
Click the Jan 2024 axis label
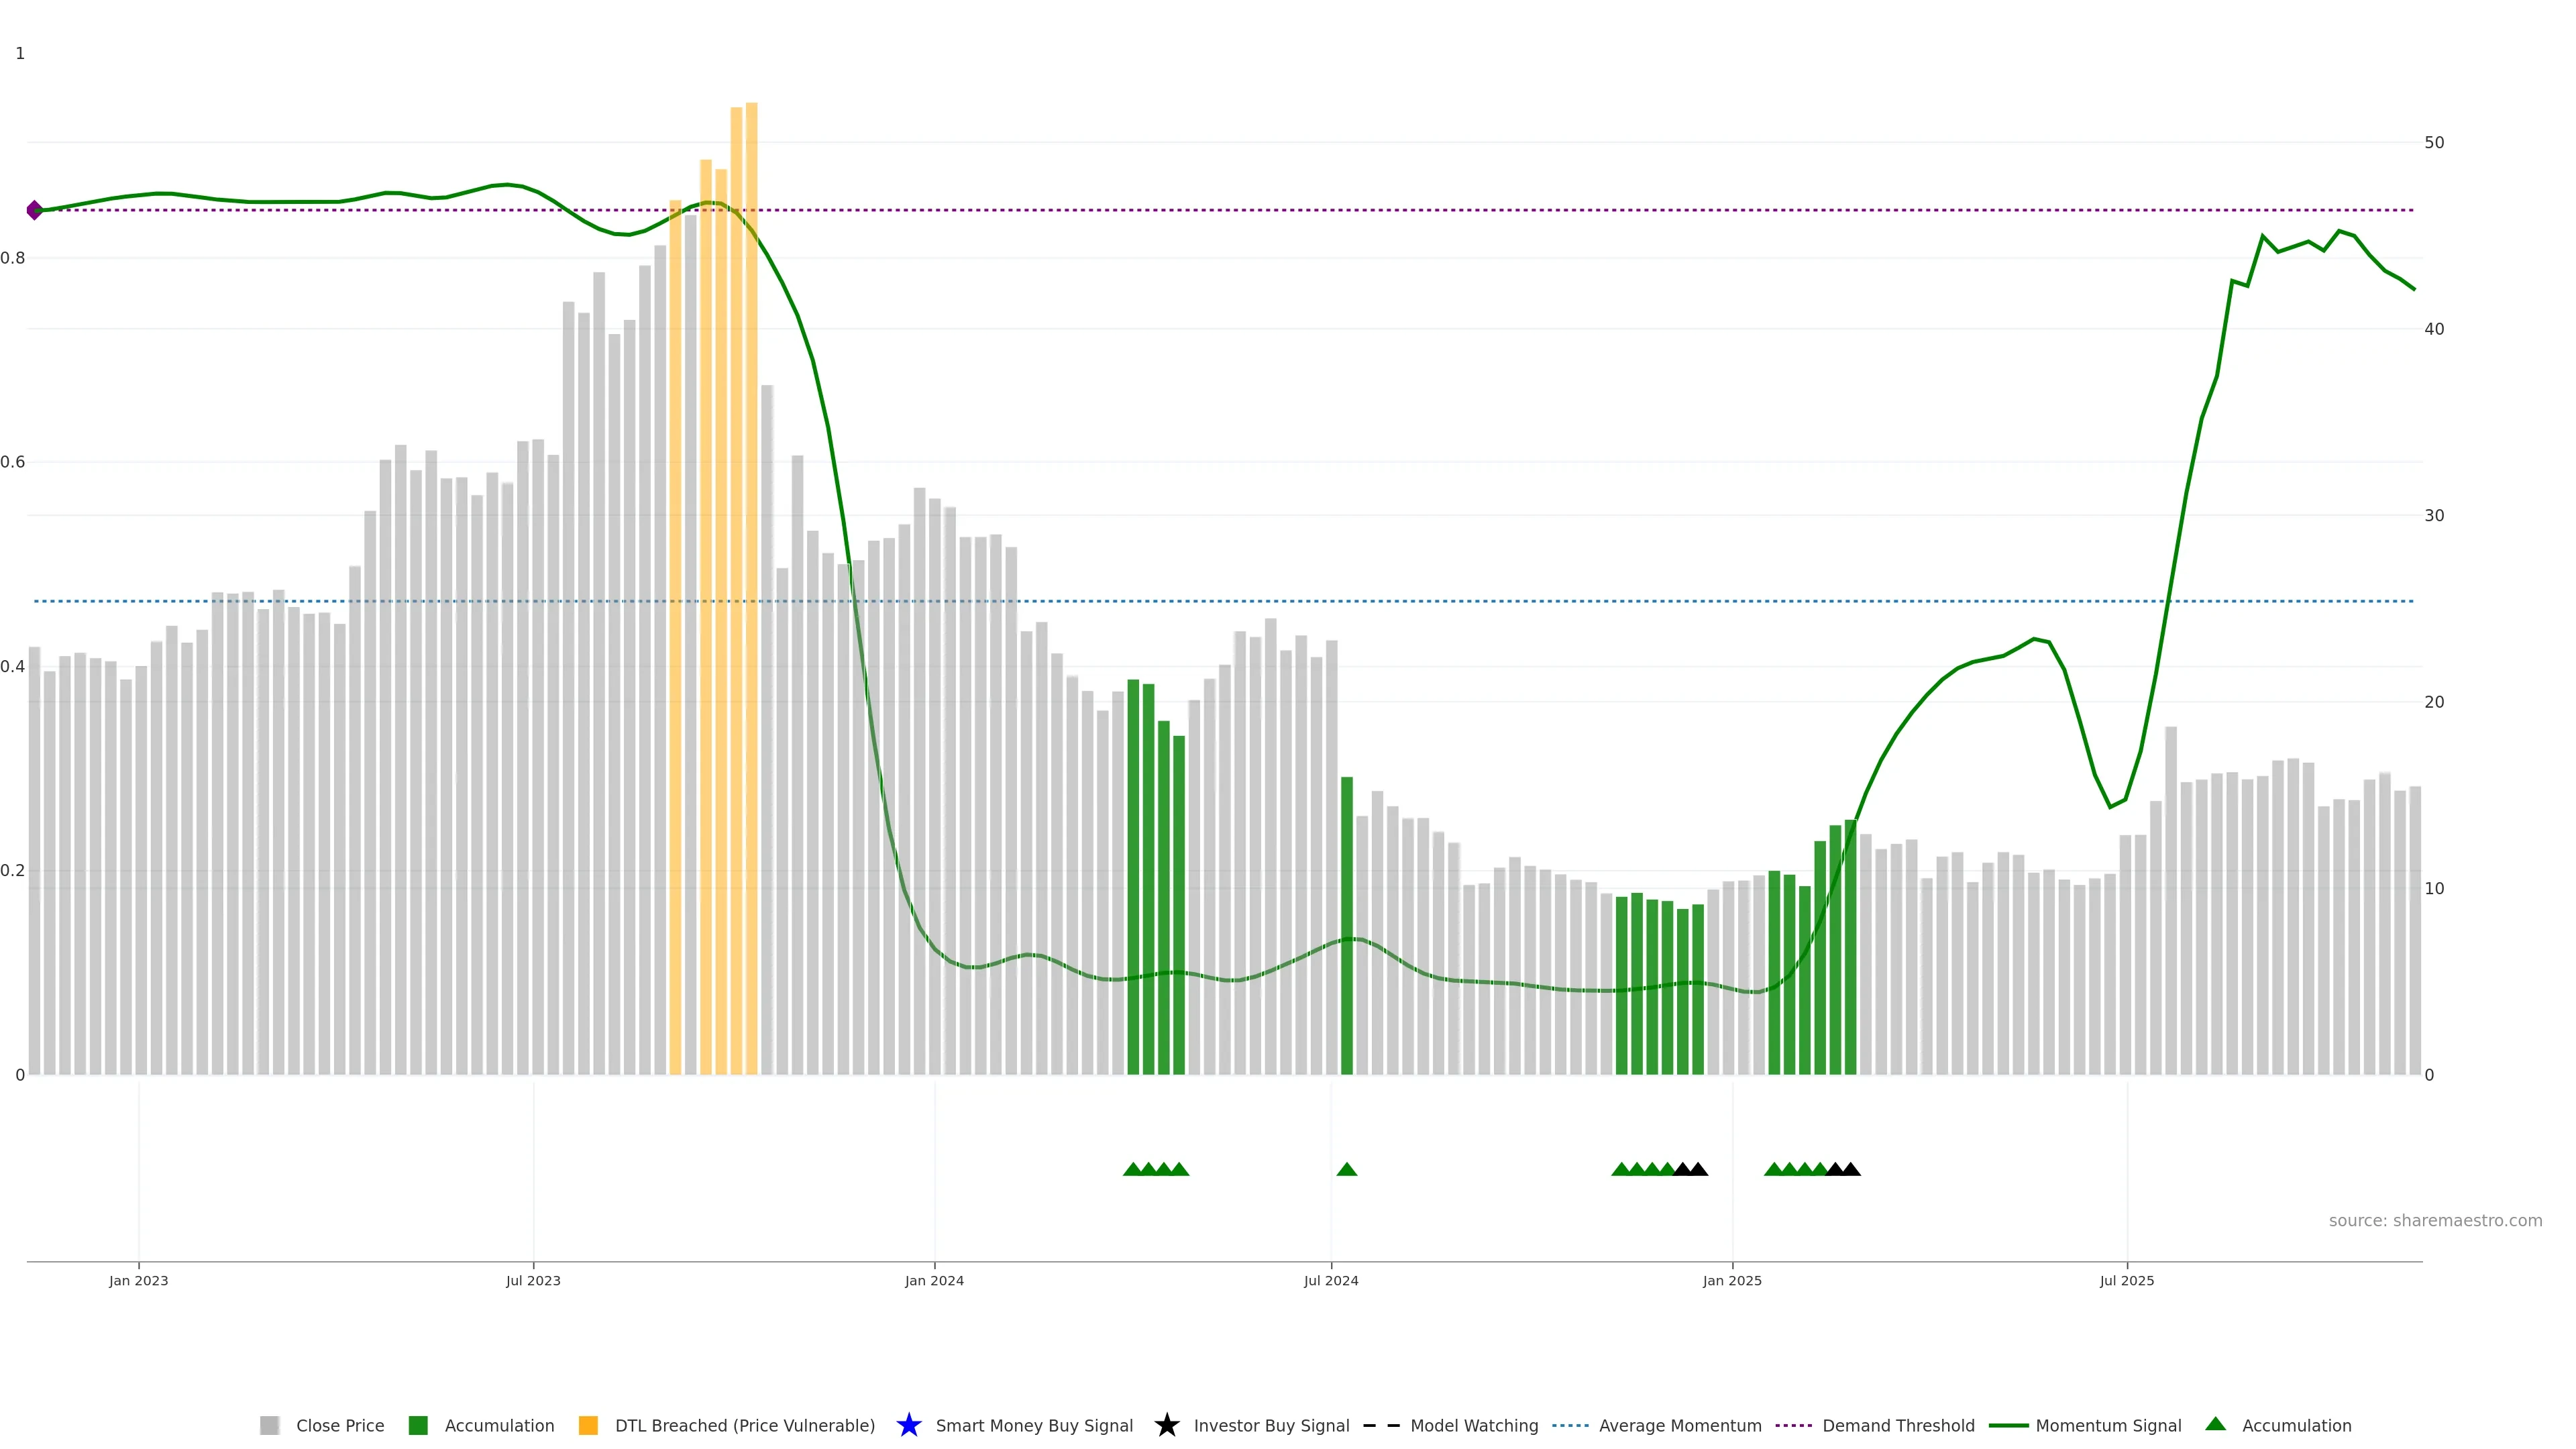point(934,1281)
